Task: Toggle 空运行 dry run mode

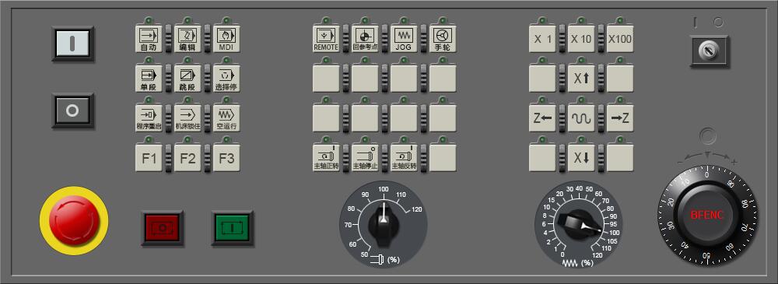Action: [226, 117]
